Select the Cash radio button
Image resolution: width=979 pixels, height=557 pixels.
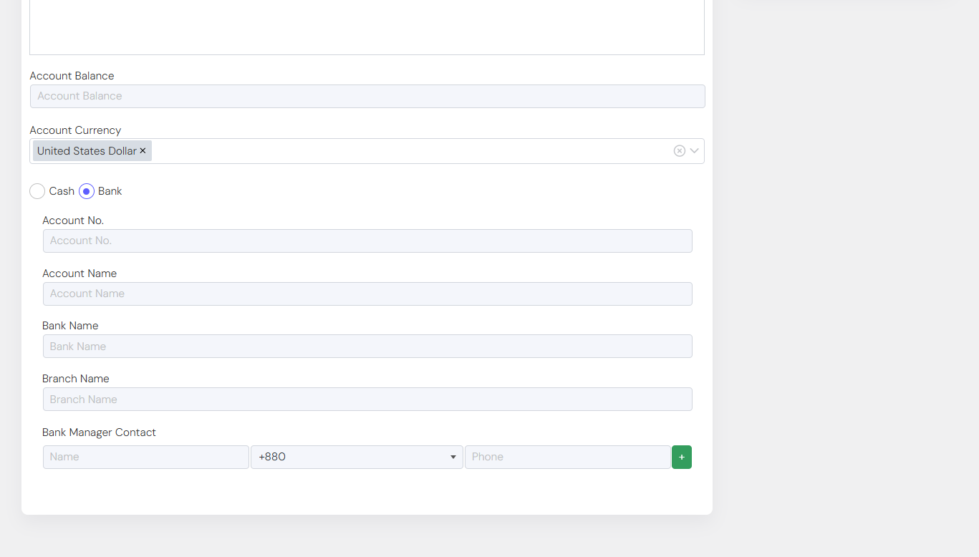click(x=37, y=191)
